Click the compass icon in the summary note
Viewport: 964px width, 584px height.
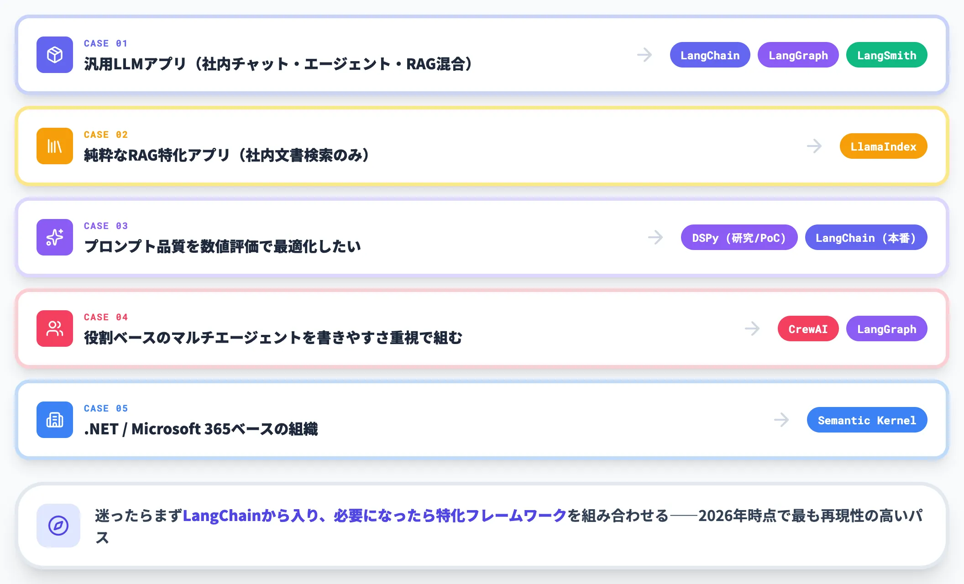click(58, 526)
